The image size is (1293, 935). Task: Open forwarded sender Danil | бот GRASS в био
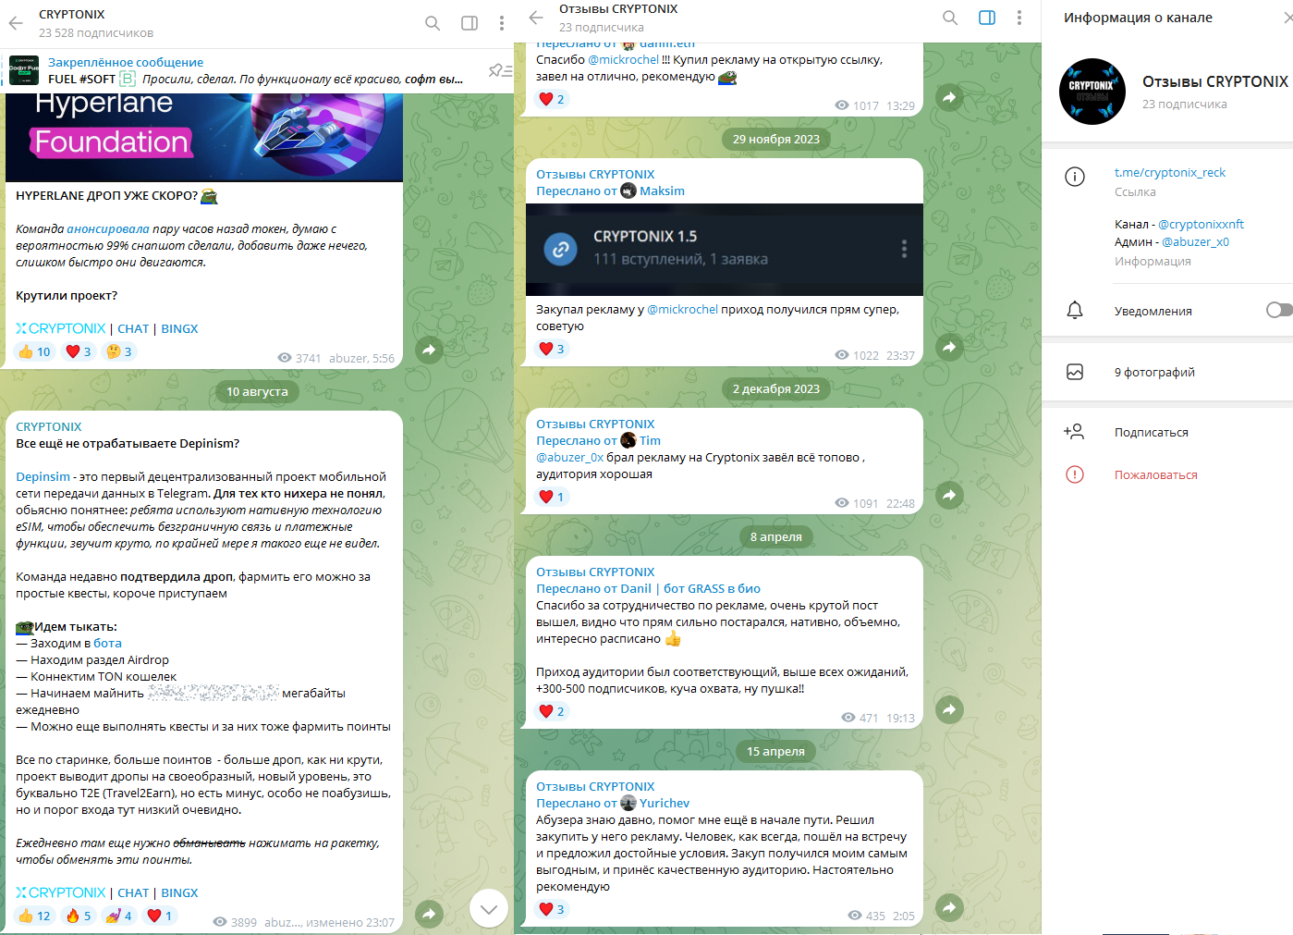pyautogui.click(x=690, y=588)
